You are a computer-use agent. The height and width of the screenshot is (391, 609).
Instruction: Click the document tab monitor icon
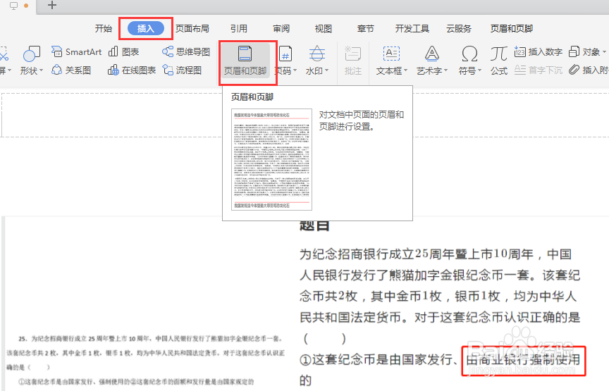coord(13,6)
